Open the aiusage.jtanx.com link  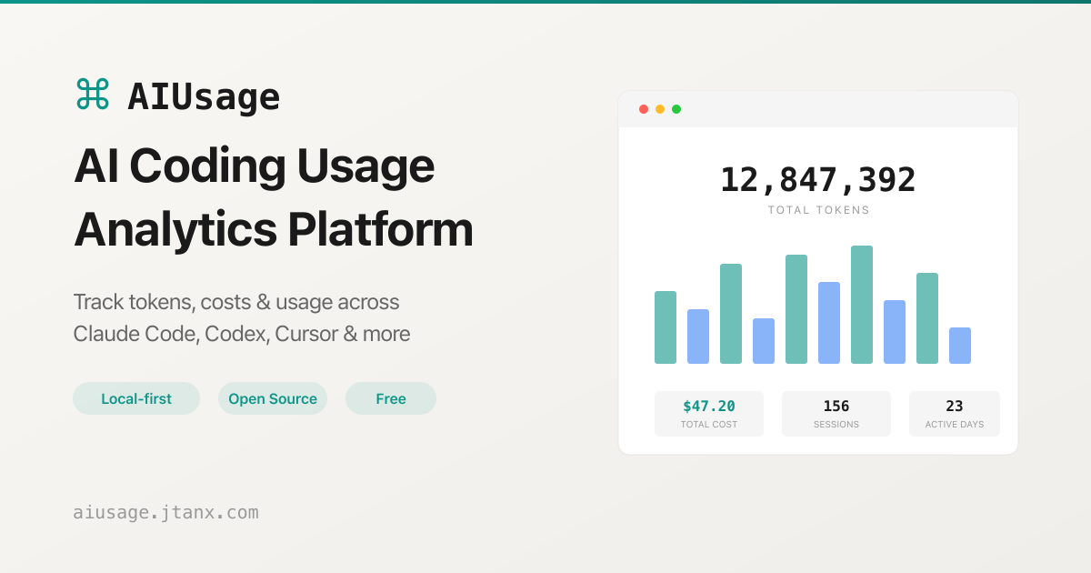click(165, 512)
